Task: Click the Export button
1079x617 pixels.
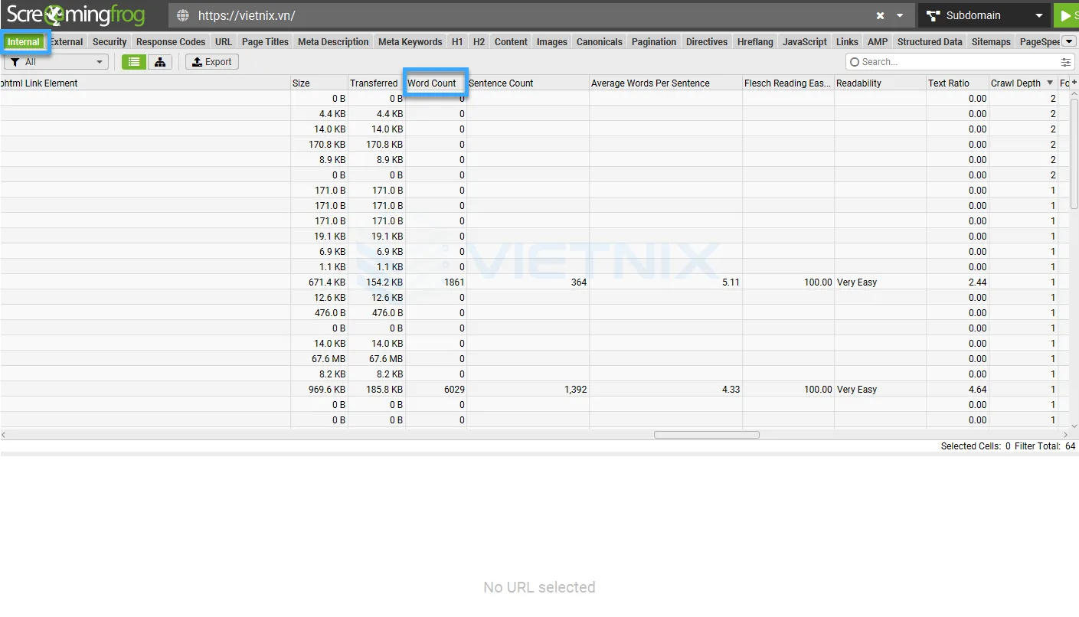Action: (x=212, y=62)
